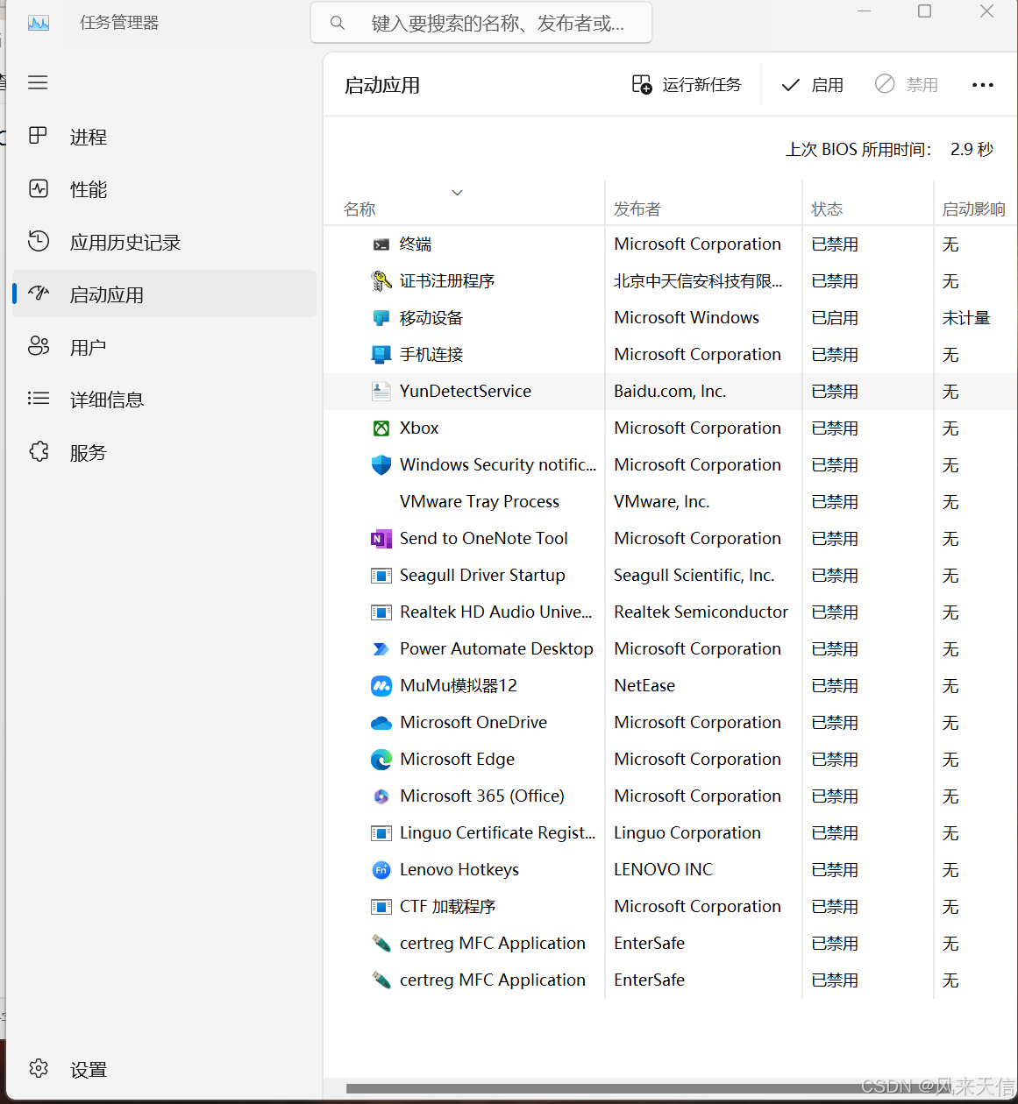
Task: Click the 性能 (Performance) sidebar icon
Action: tap(38, 188)
